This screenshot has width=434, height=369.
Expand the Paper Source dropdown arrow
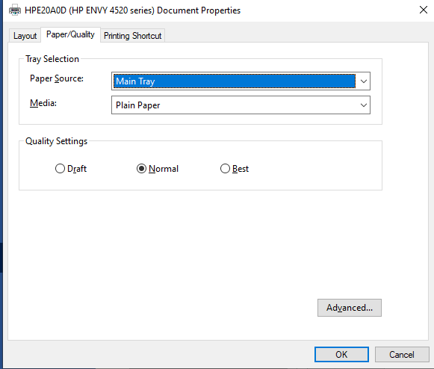pyautogui.click(x=364, y=81)
